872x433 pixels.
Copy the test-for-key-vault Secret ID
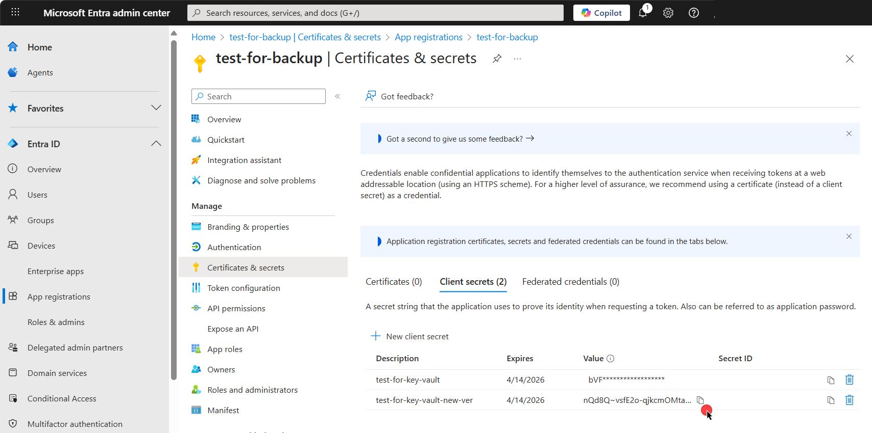831,380
